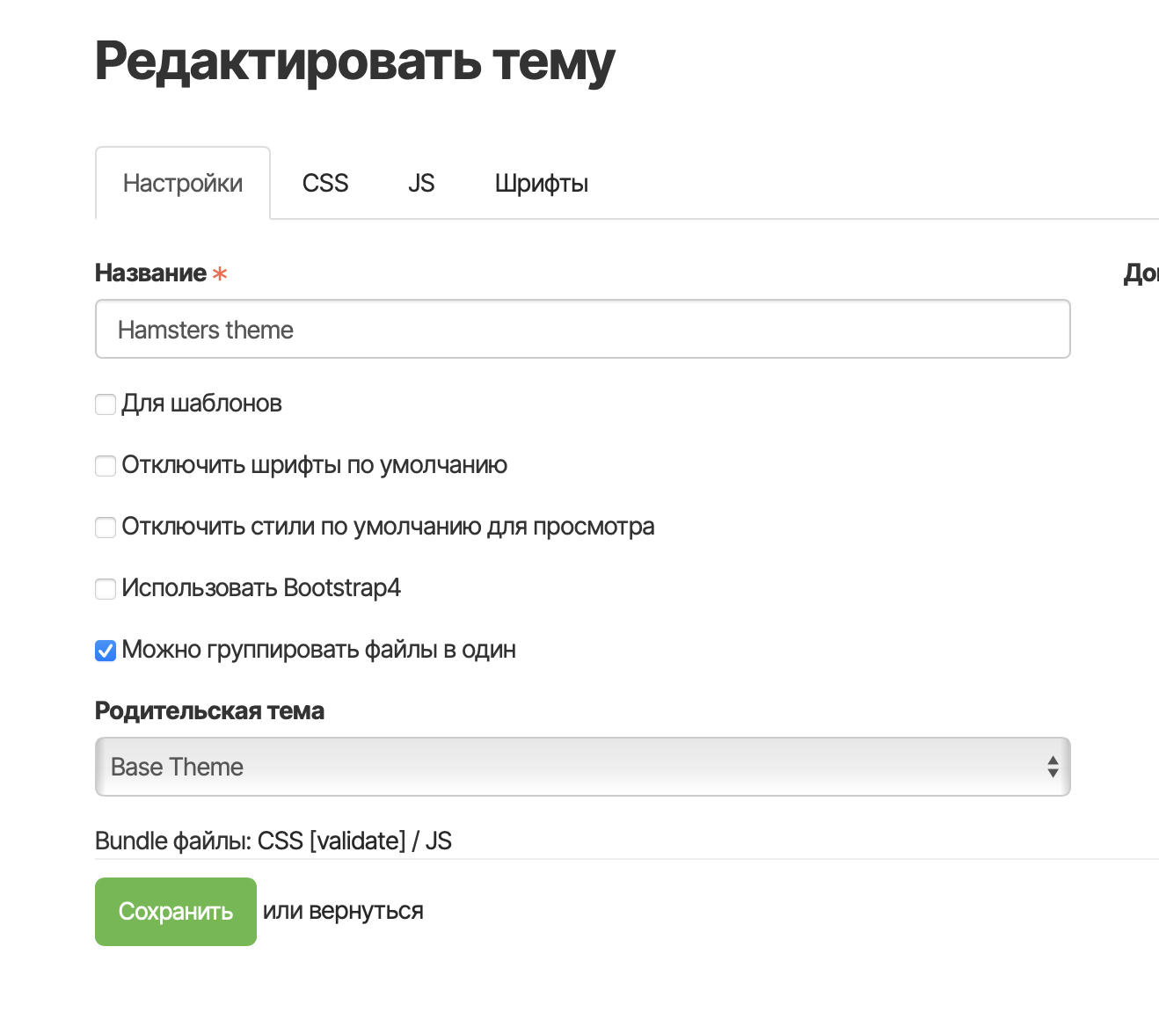The image size is (1159, 1034).
Task: Click the Название field label
Action: click(150, 273)
